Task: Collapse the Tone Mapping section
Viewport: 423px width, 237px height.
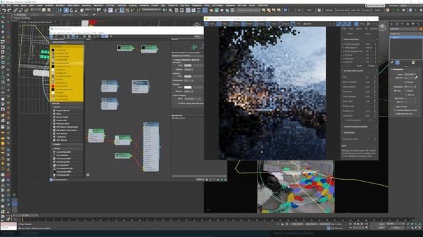Action: [x=351, y=39]
